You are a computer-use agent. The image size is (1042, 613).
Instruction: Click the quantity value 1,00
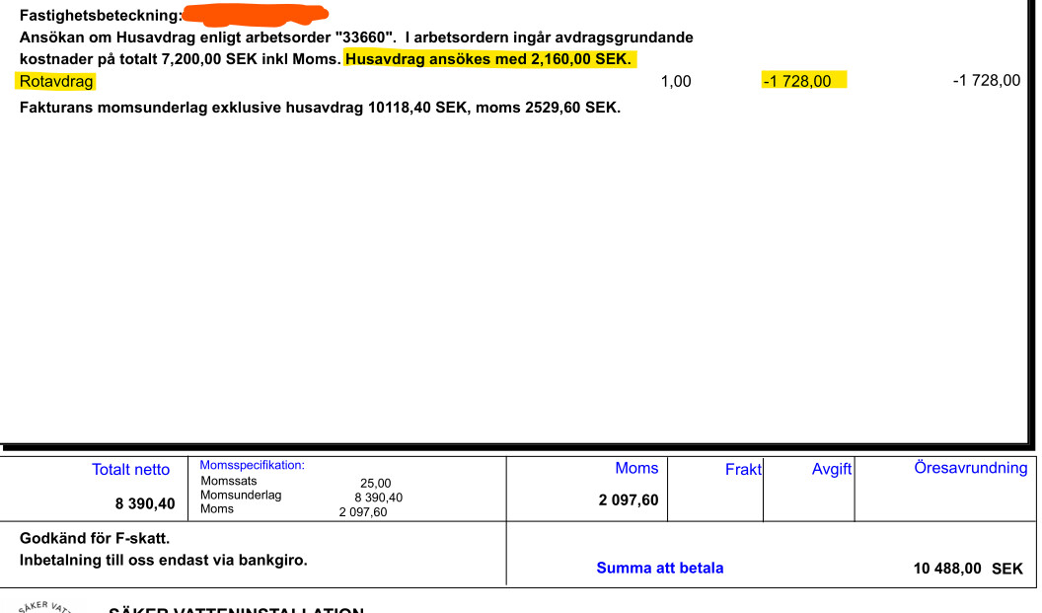pos(675,82)
